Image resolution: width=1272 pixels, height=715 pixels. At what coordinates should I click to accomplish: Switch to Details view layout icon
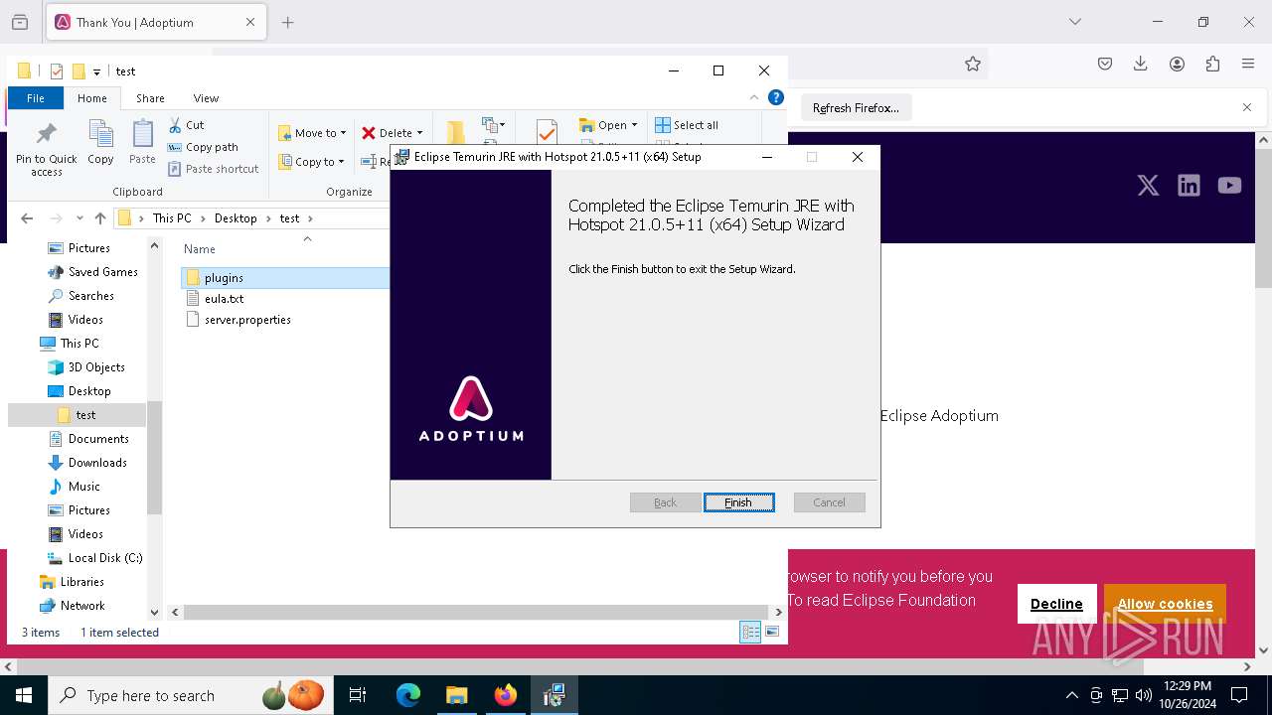[750, 632]
